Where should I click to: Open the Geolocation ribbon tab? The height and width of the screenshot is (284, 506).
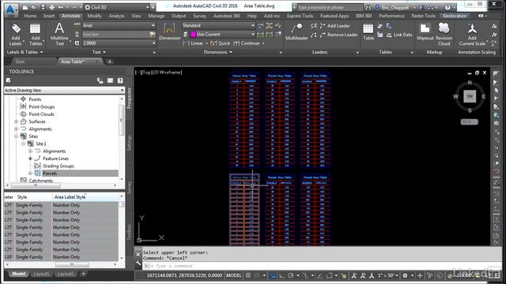point(455,16)
